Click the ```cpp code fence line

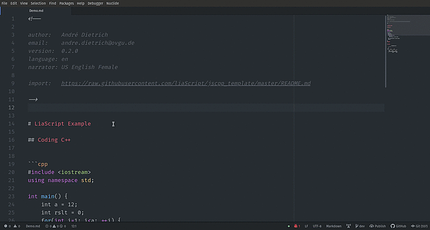coord(38,164)
